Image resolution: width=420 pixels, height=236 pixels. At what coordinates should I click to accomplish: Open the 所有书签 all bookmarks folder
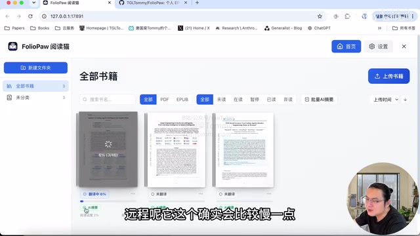coord(404,28)
